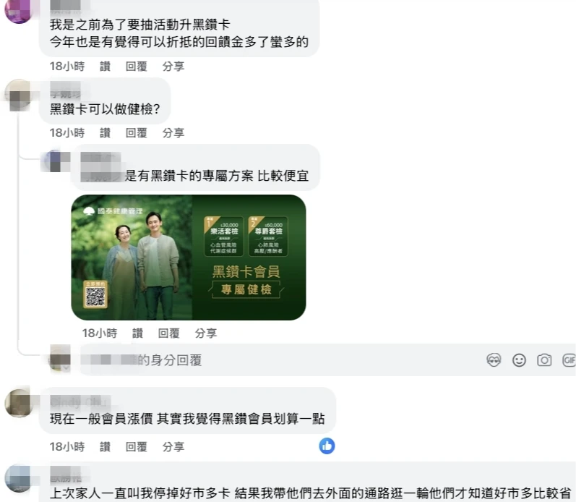The width and height of the screenshot is (576, 502).
Task: Like the 黑鑽卡可以做健檢 comment
Action: click(x=105, y=133)
